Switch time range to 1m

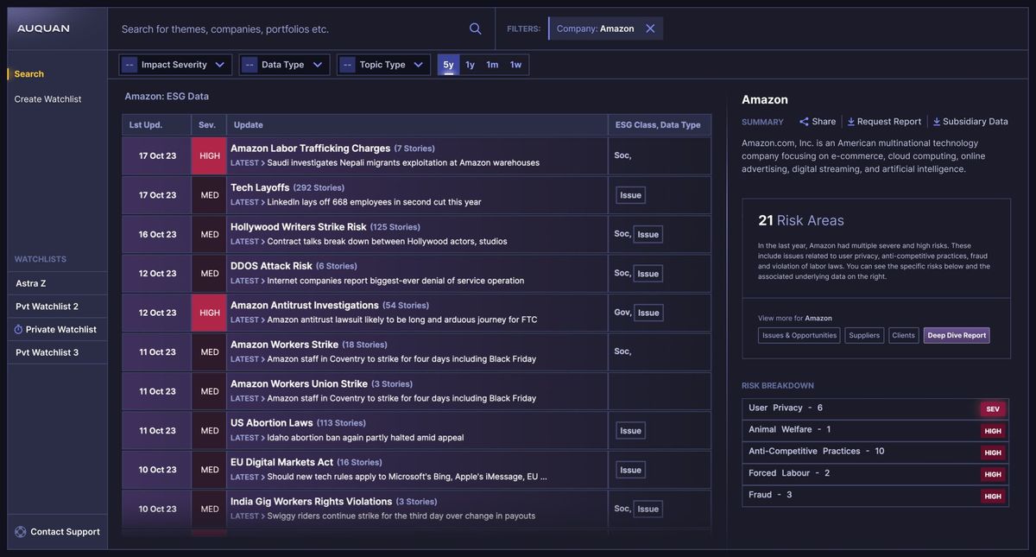point(492,65)
